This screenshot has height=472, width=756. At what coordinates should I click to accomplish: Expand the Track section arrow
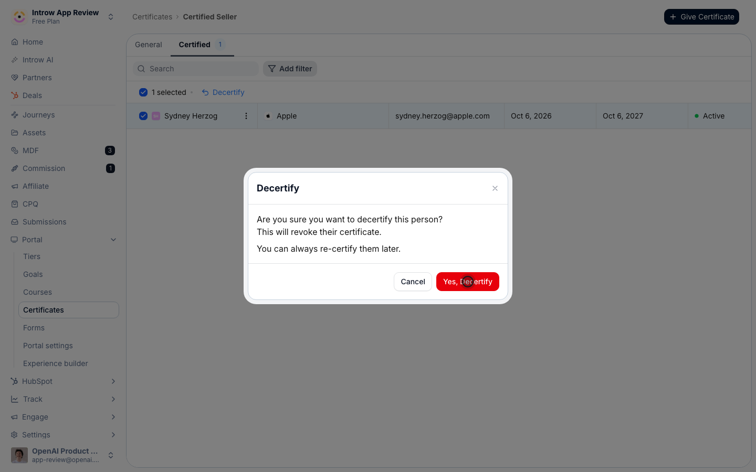113,399
